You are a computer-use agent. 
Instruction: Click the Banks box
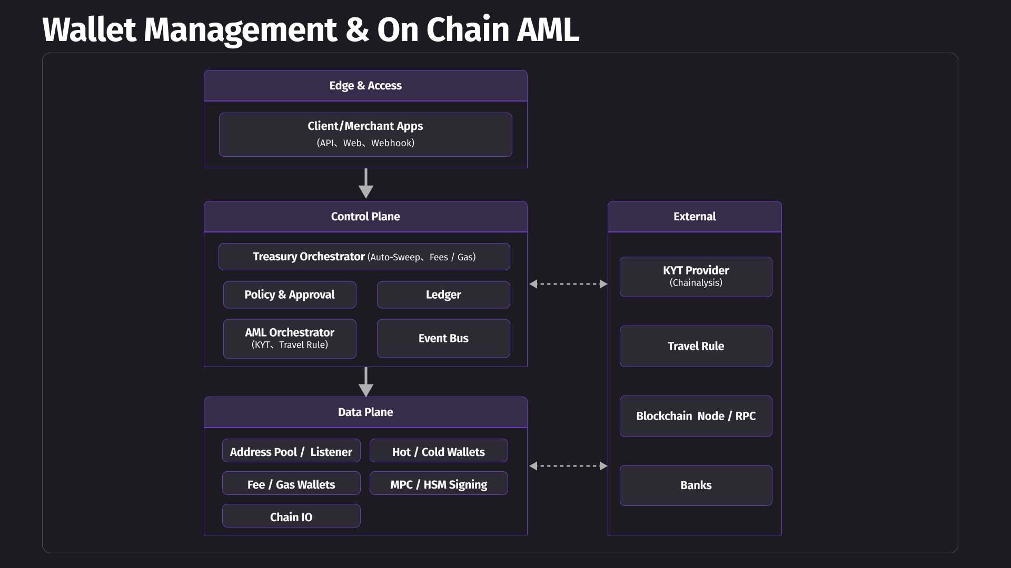[696, 485]
